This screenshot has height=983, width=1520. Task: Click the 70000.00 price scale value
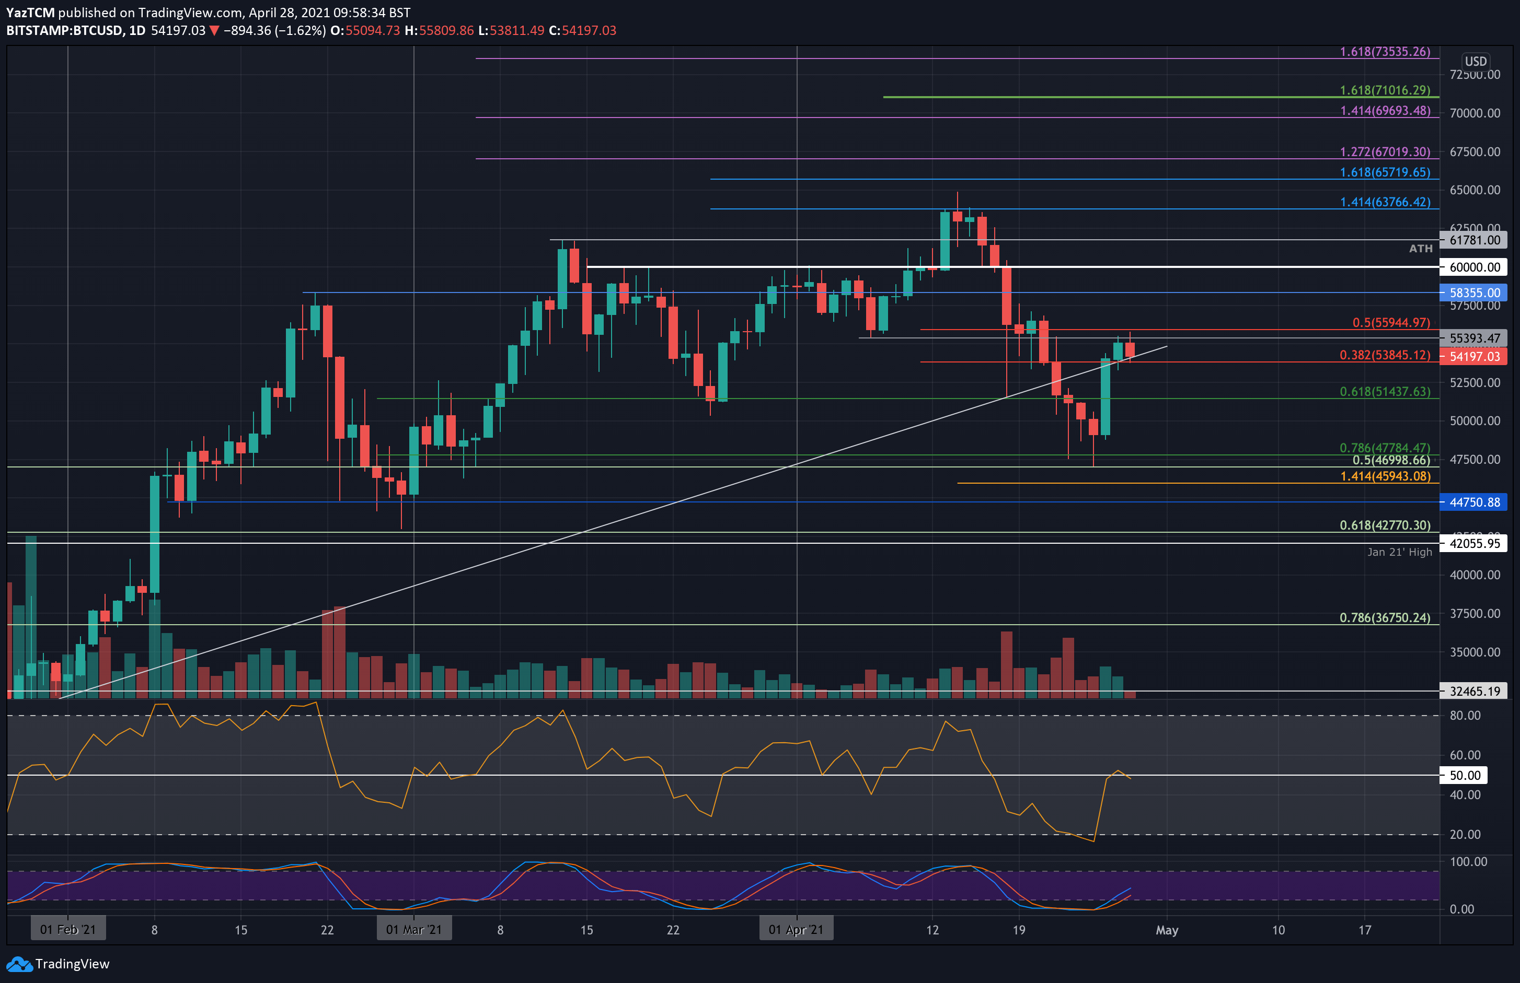(x=1475, y=114)
